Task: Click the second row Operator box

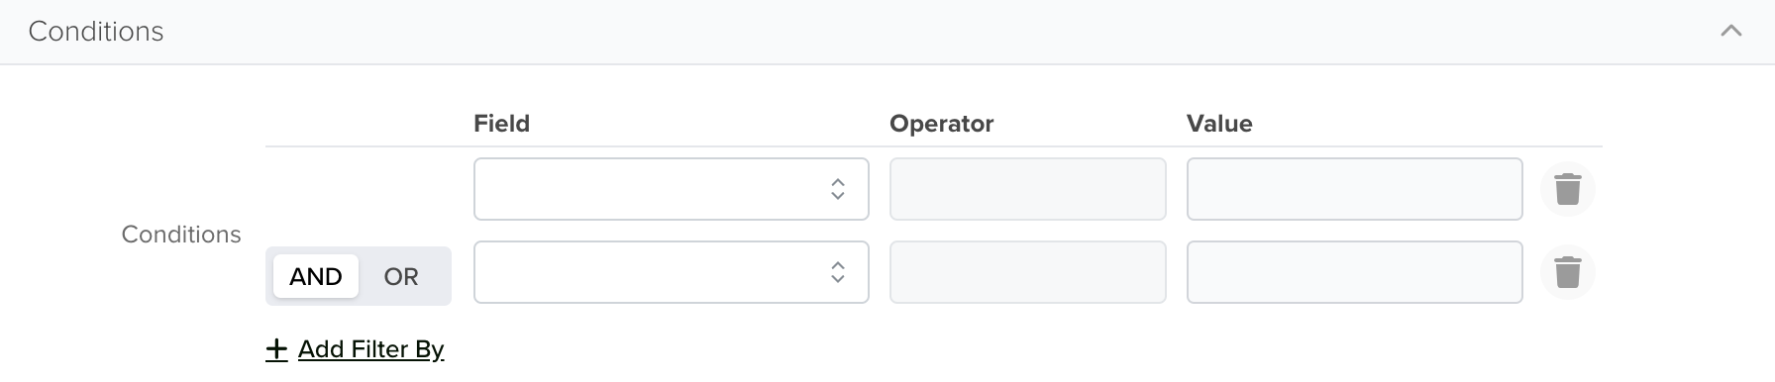Action: pos(1028,272)
